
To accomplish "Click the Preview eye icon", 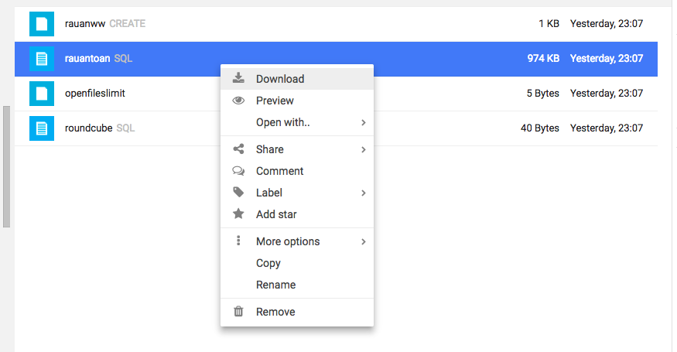I will click(x=238, y=101).
